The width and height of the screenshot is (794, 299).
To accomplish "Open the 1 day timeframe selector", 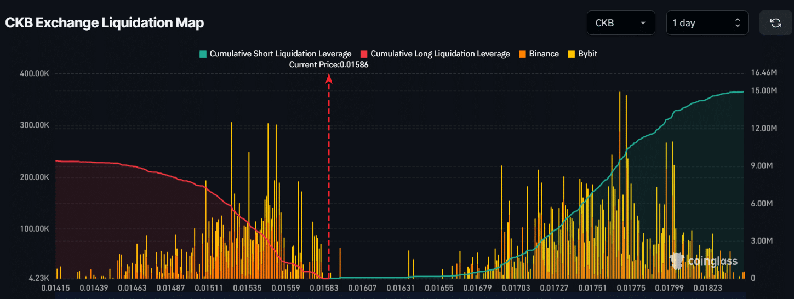I will [707, 23].
